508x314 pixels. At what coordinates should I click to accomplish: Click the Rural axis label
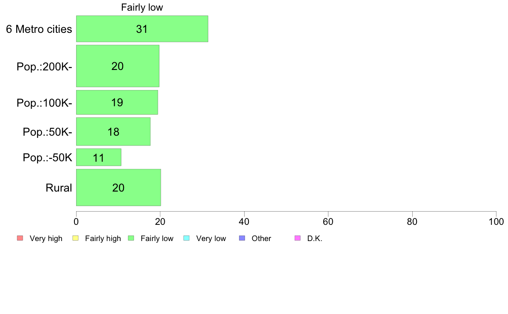click(x=59, y=188)
